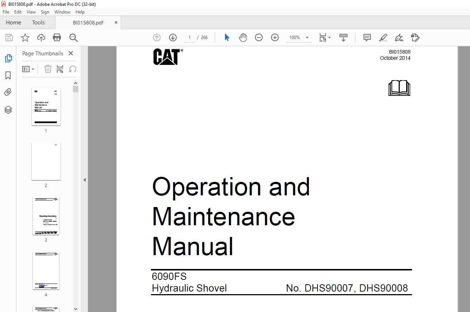
Task: Open the File menu
Action: tap(6, 12)
